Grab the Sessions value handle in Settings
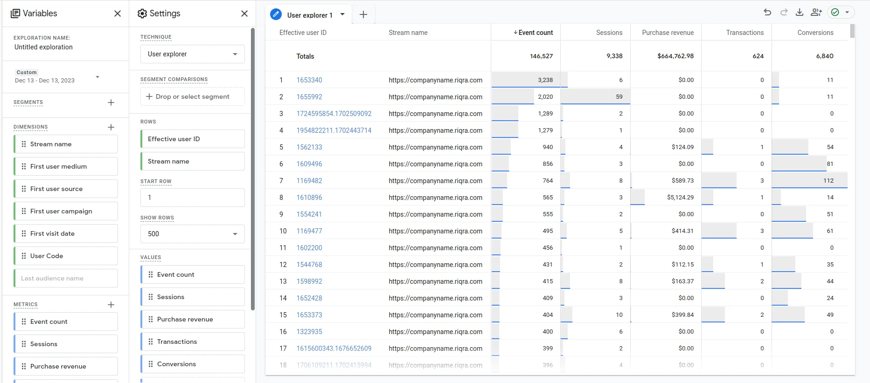The height and width of the screenshot is (383, 870). tap(151, 297)
